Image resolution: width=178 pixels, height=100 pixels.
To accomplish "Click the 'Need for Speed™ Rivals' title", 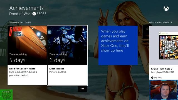I will click(22, 69).
